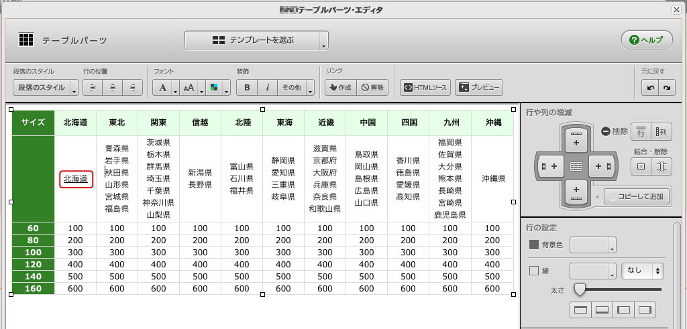Open the 段落のスタイル dropdown arrow
The image size is (687, 329).
coord(74,88)
